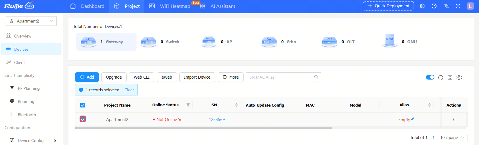479x145 pixels.
Task: Click the Add device button
Action: (87, 77)
